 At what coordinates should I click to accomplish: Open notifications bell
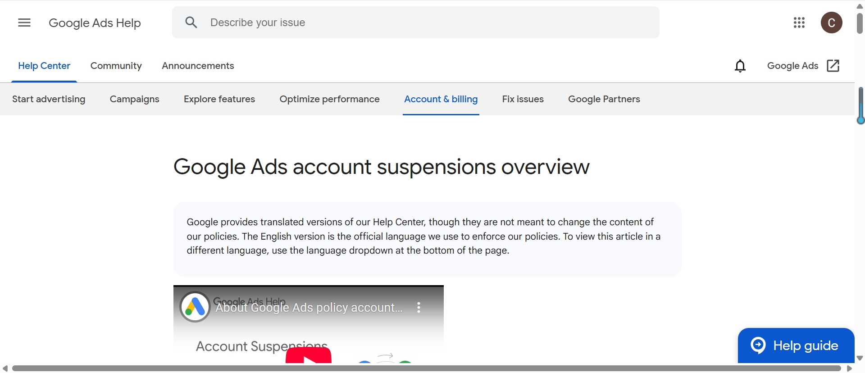point(740,66)
